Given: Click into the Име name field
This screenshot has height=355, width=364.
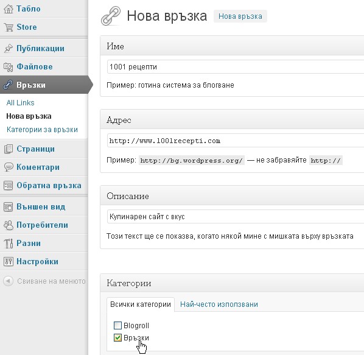Looking at the screenshot, I should tap(236, 67).
